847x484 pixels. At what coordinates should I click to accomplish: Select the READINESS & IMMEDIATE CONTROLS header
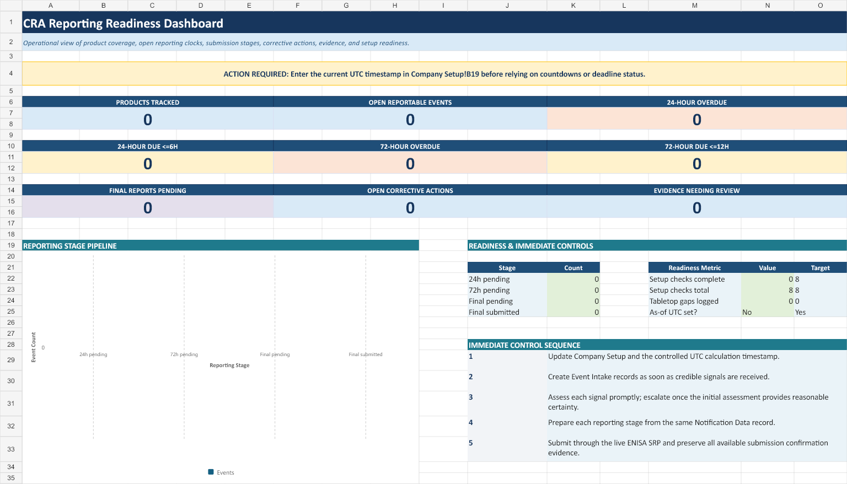click(x=657, y=245)
